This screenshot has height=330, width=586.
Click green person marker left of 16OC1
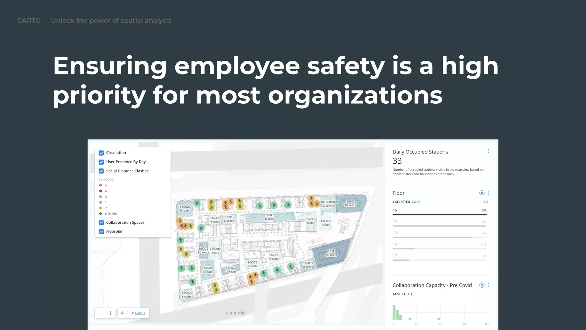pos(290,267)
